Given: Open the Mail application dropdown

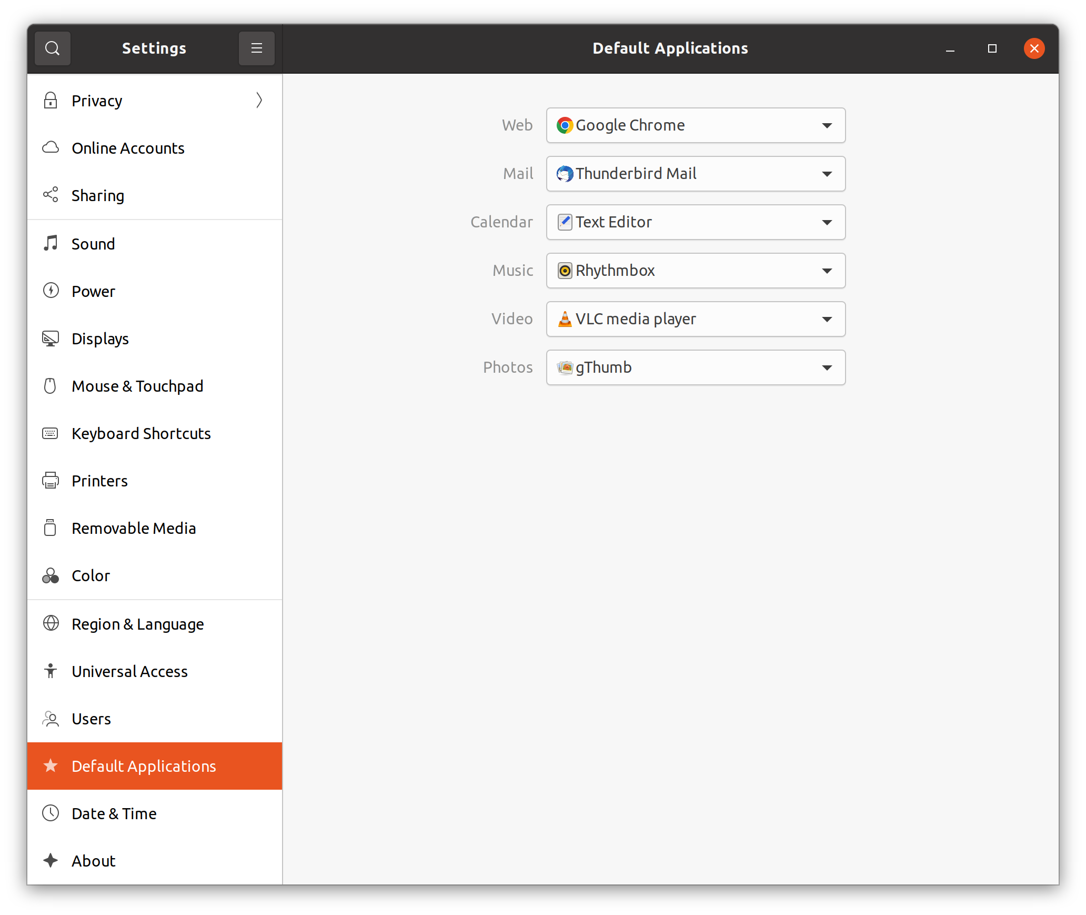Looking at the screenshot, I should (696, 174).
